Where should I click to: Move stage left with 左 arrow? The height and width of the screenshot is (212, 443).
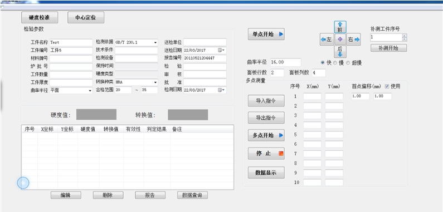click(327, 40)
